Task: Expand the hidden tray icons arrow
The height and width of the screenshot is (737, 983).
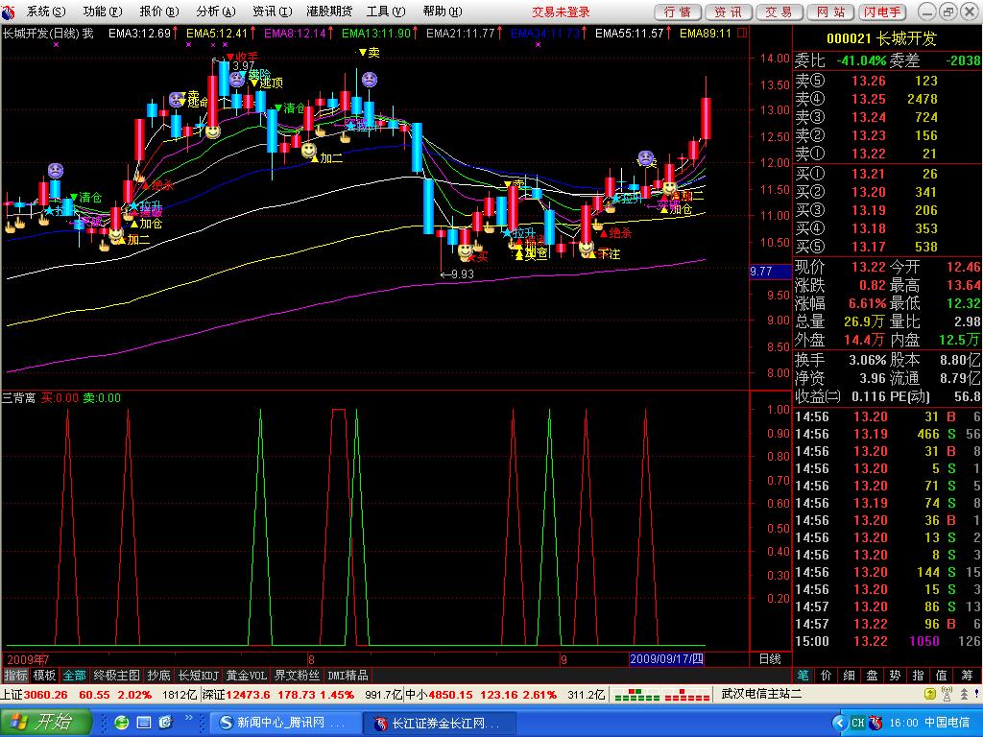Action: [838, 723]
